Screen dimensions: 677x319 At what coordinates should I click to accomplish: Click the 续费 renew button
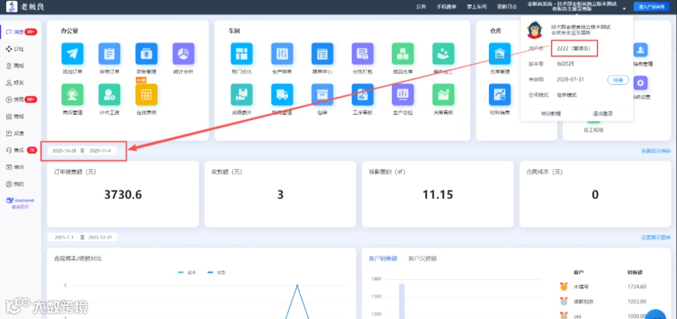[x=618, y=80]
